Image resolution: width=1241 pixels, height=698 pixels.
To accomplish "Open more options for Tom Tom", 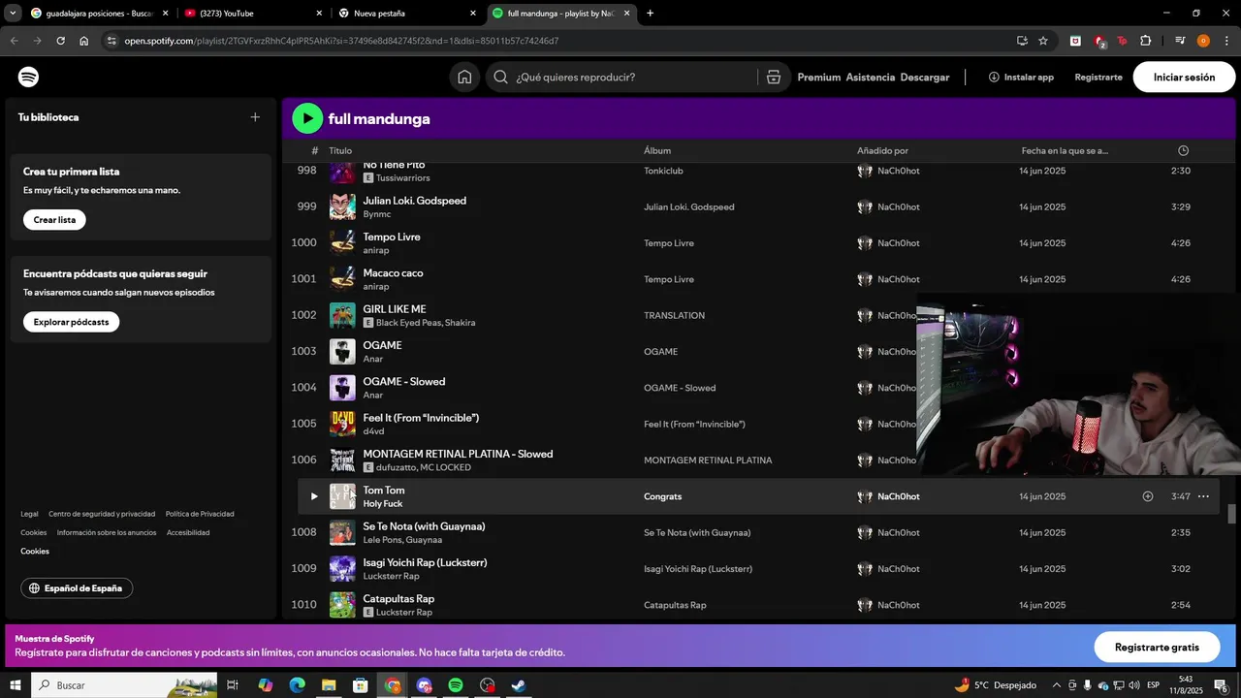I will (x=1203, y=496).
